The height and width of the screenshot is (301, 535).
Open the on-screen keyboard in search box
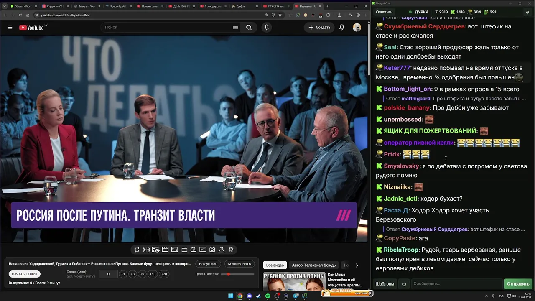[235, 28]
